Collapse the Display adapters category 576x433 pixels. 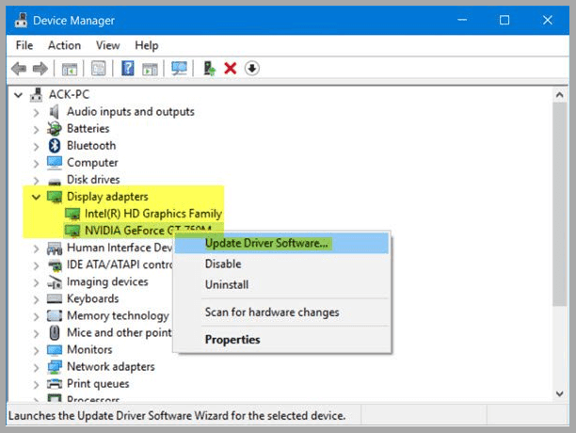click(36, 198)
